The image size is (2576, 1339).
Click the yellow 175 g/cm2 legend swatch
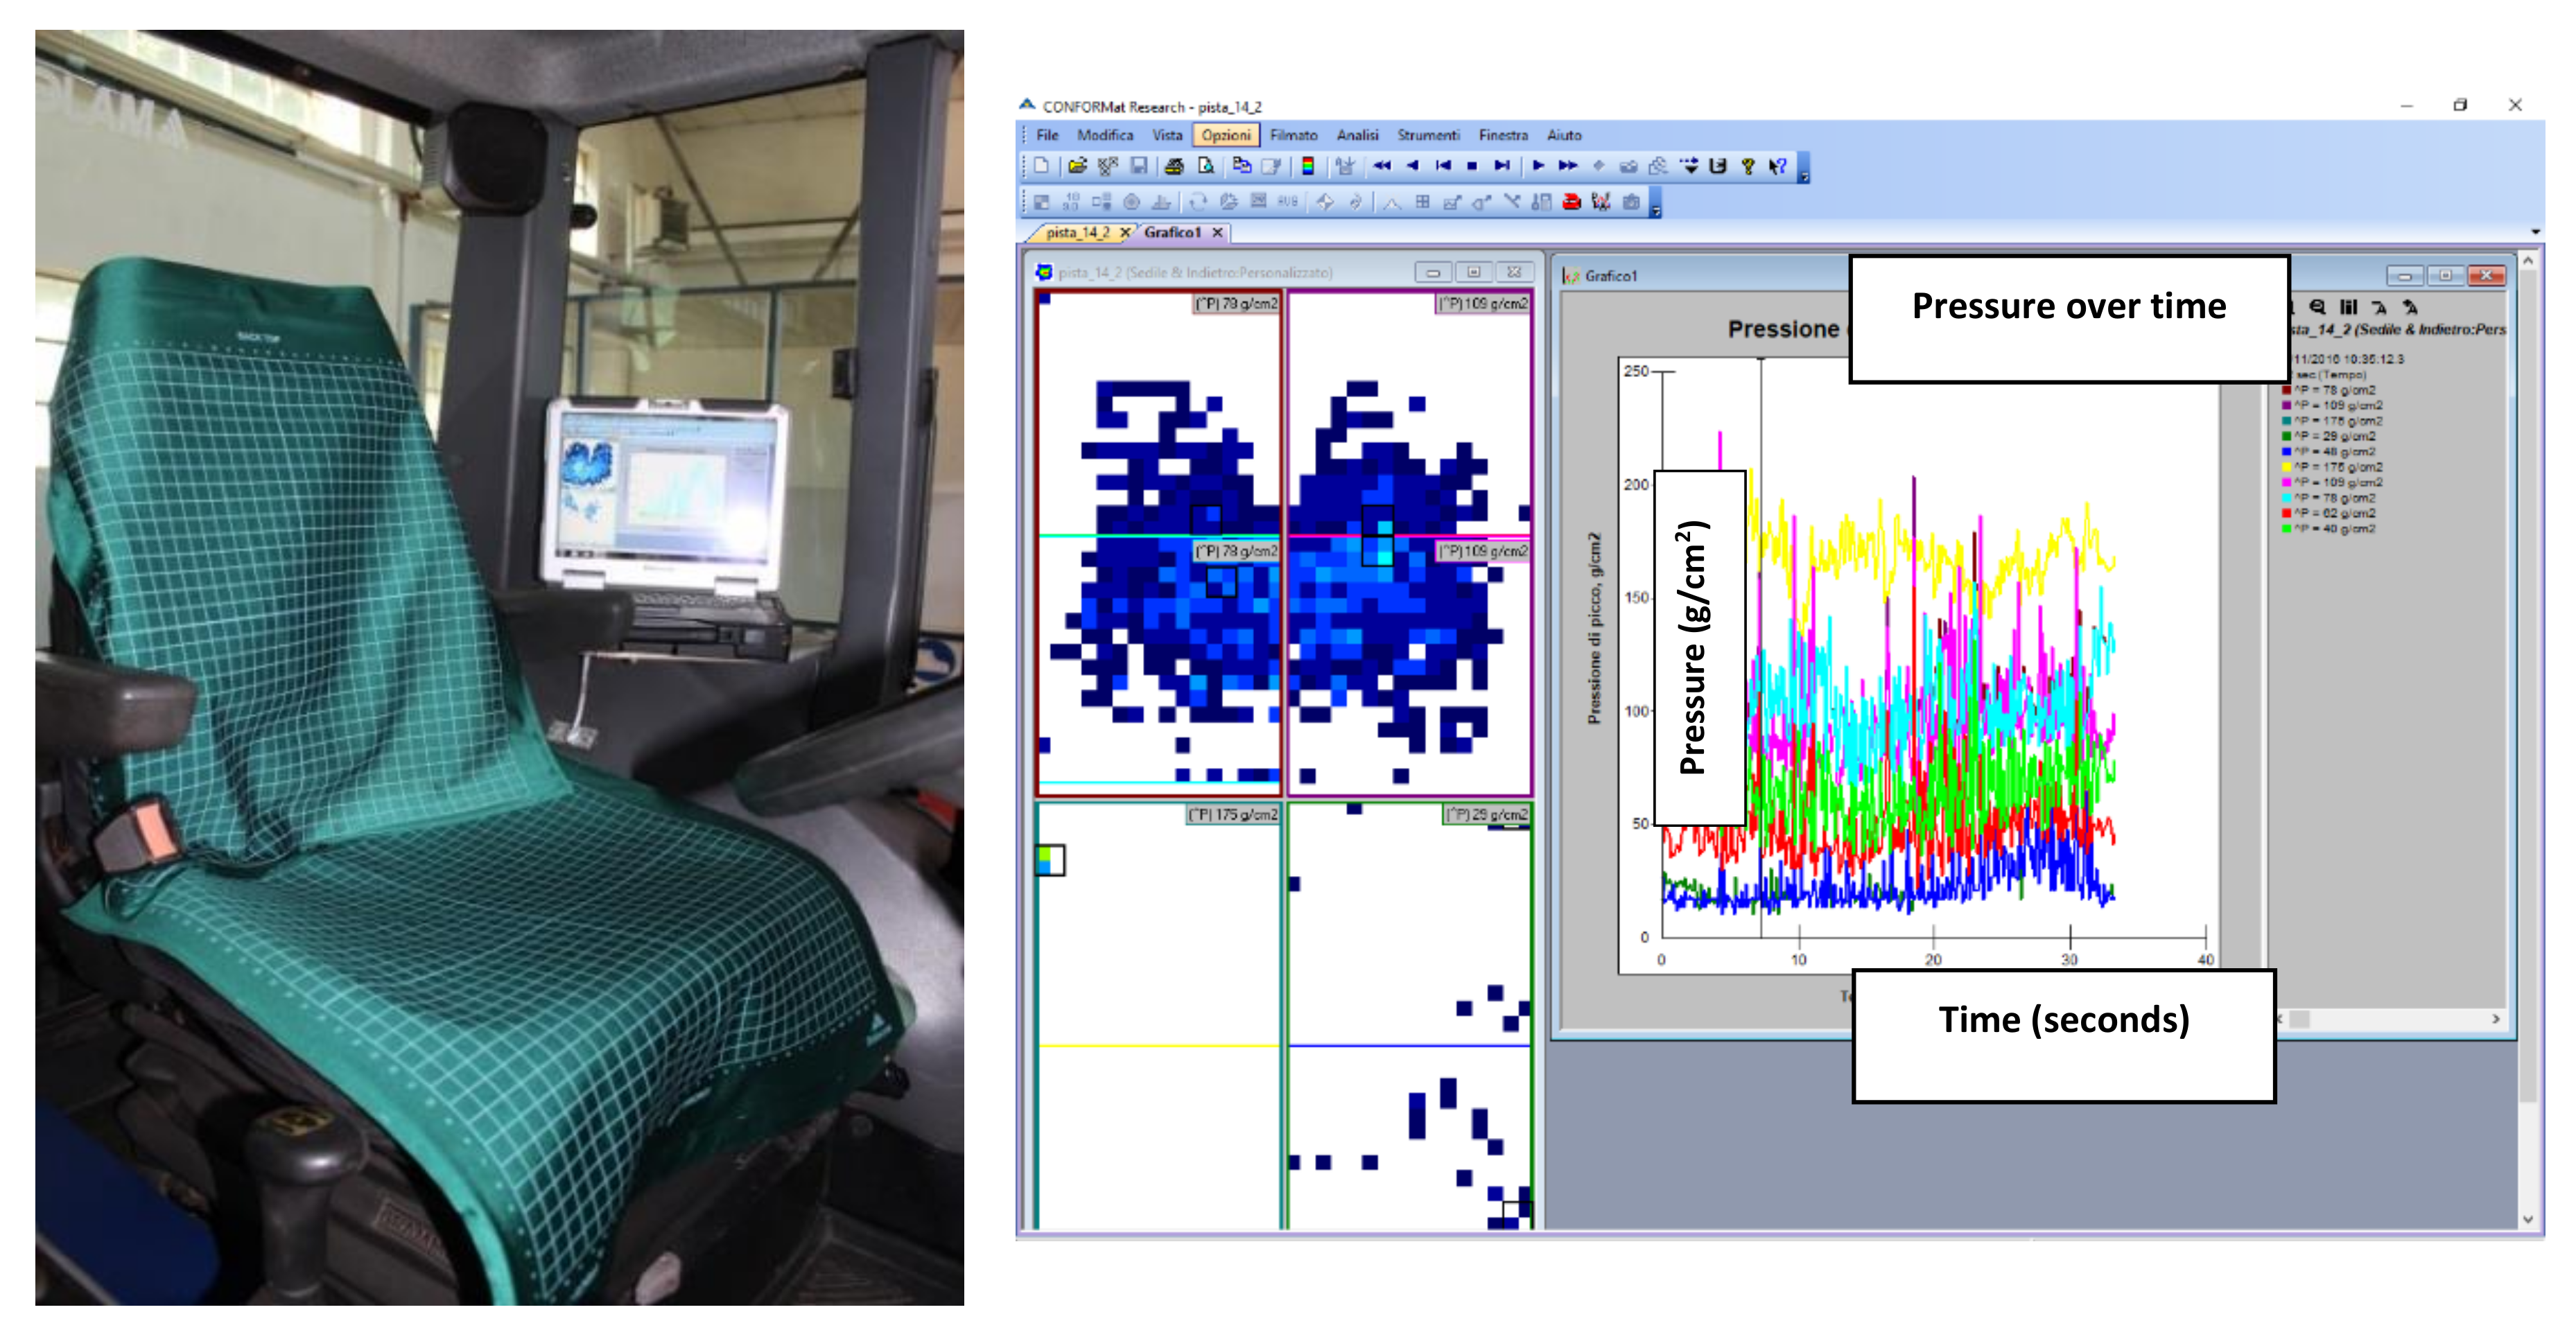(2286, 467)
